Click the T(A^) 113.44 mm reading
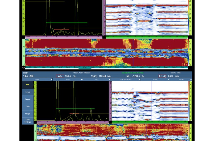This screenshot has height=141, width=214. tap(102, 76)
